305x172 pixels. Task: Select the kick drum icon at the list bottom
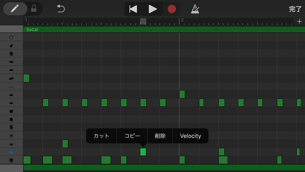point(11,160)
